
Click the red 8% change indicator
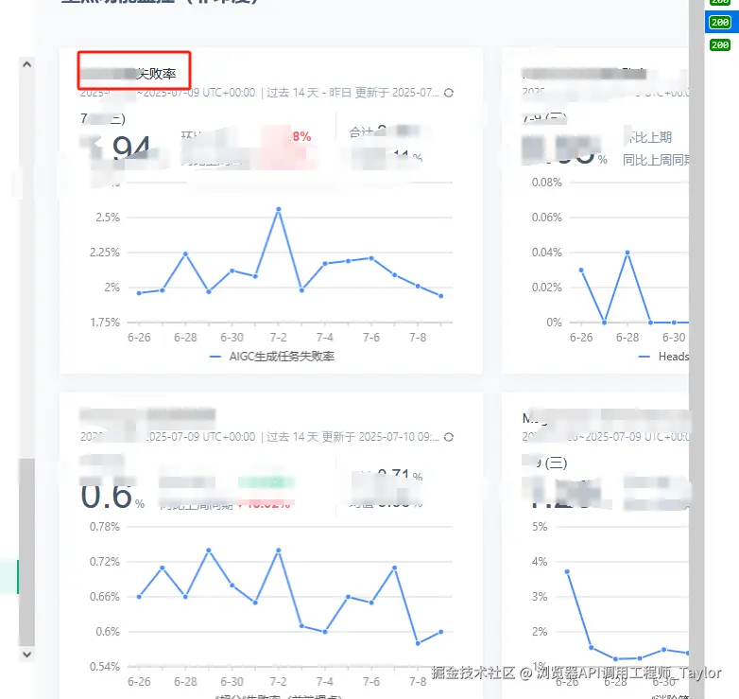coord(301,137)
